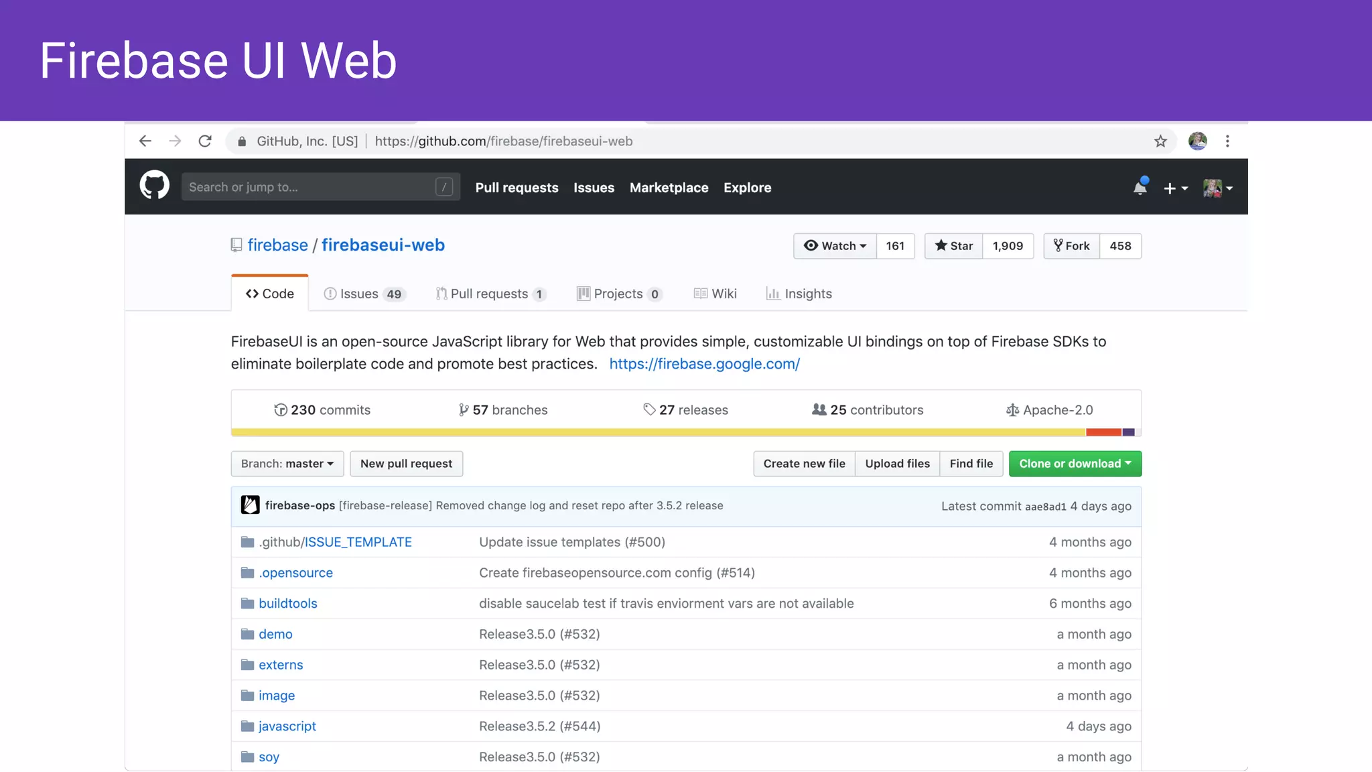The image size is (1372, 772).
Task: Click the 161 watchers count
Action: tap(895, 246)
